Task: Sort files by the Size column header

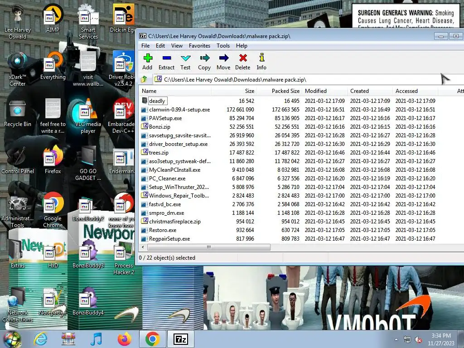Action: click(x=234, y=91)
